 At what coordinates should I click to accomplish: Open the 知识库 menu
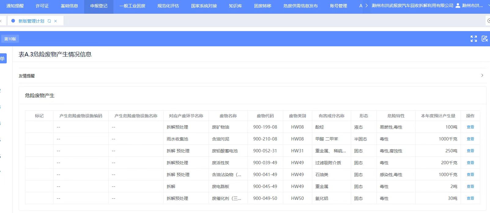(235, 6)
